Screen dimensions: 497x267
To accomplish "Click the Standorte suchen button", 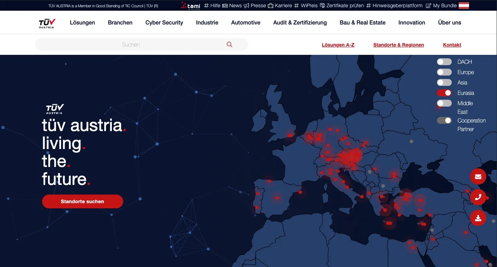I will [x=82, y=201].
